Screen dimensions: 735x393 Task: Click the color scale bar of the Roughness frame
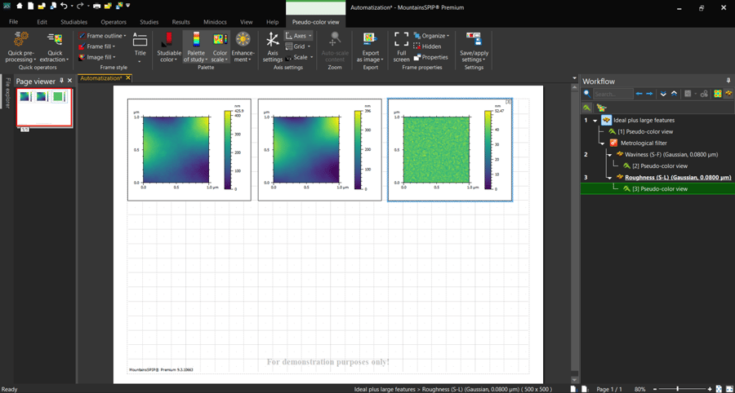click(x=488, y=150)
